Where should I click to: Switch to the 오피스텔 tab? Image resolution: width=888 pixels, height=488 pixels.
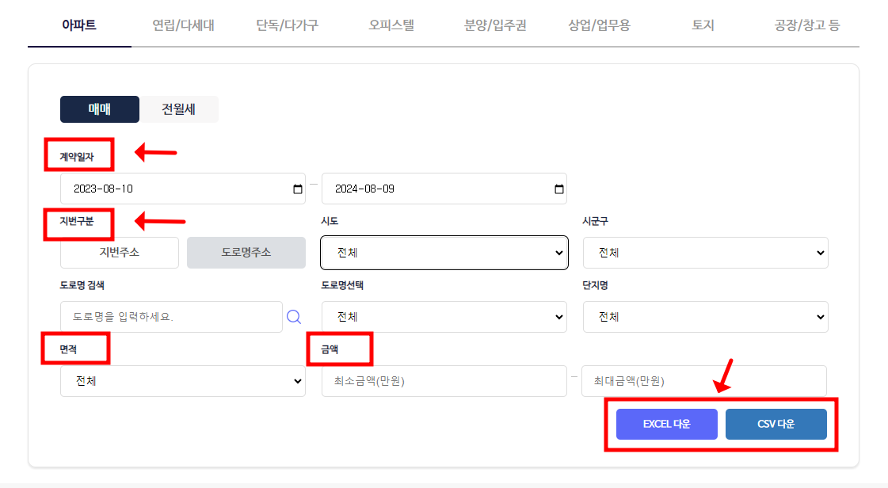(391, 25)
